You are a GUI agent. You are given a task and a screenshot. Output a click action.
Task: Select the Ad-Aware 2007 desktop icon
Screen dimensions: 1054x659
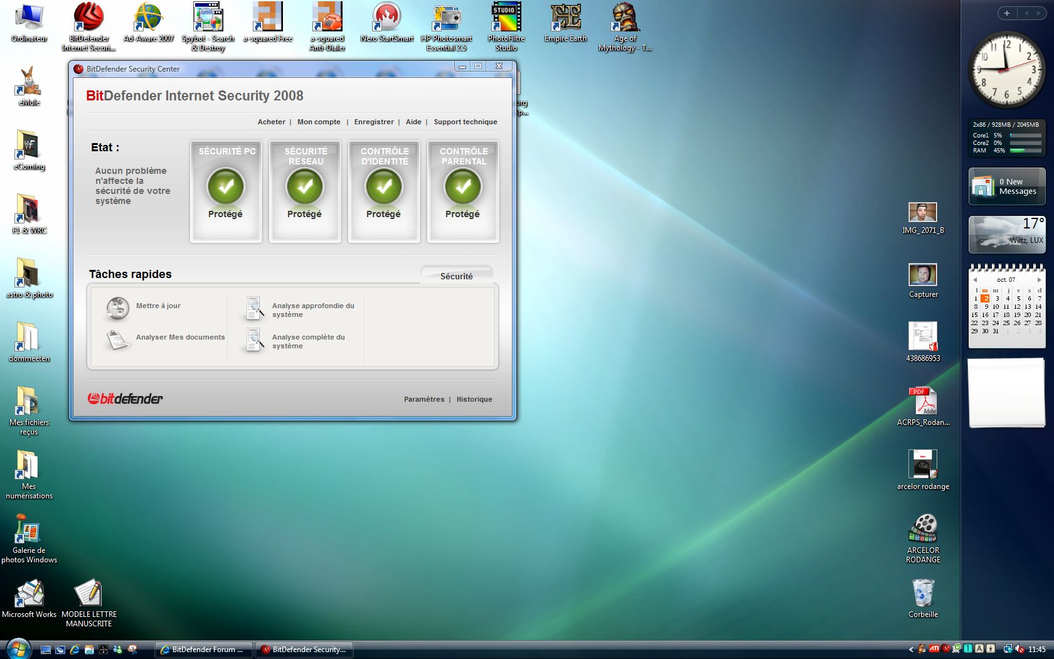click(149, 23)
